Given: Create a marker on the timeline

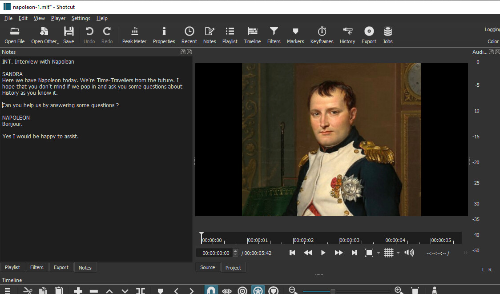Looking at the screenshot, I should (x=161, y=290).
